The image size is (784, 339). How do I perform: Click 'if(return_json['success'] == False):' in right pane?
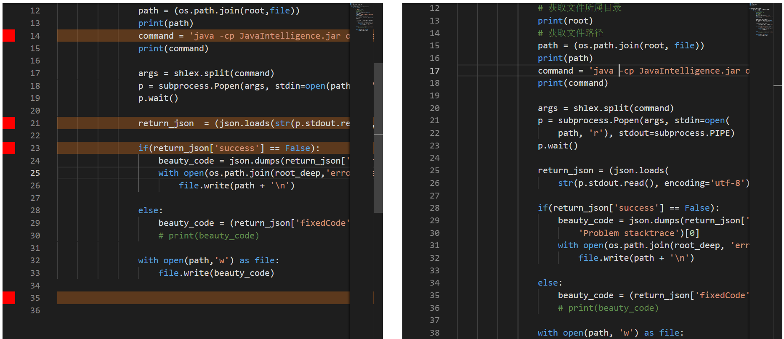click(628, 208)
